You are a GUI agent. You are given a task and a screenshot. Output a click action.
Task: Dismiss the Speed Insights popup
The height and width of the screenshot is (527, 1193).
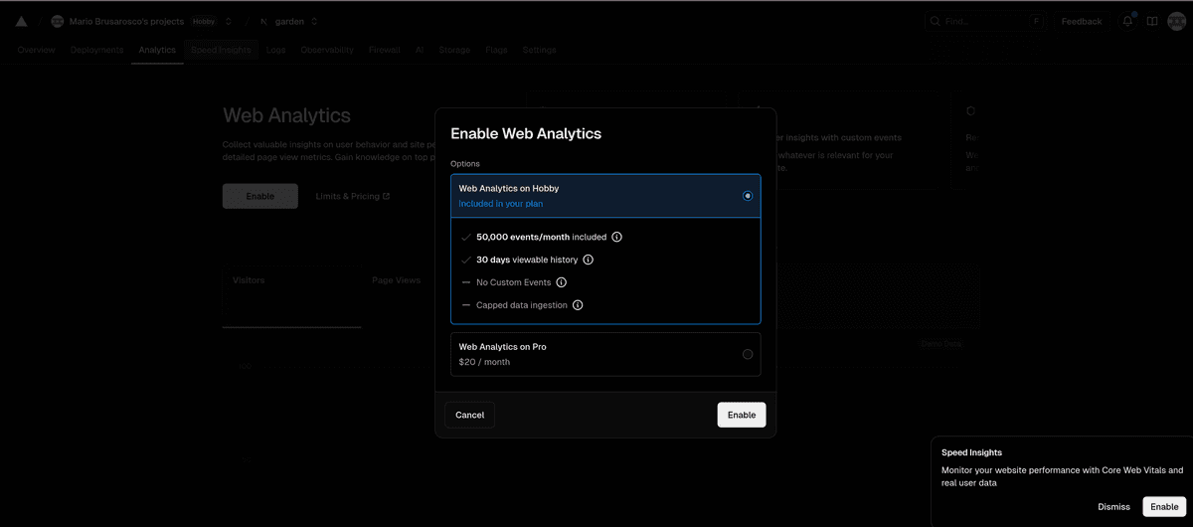[1113, 506]
